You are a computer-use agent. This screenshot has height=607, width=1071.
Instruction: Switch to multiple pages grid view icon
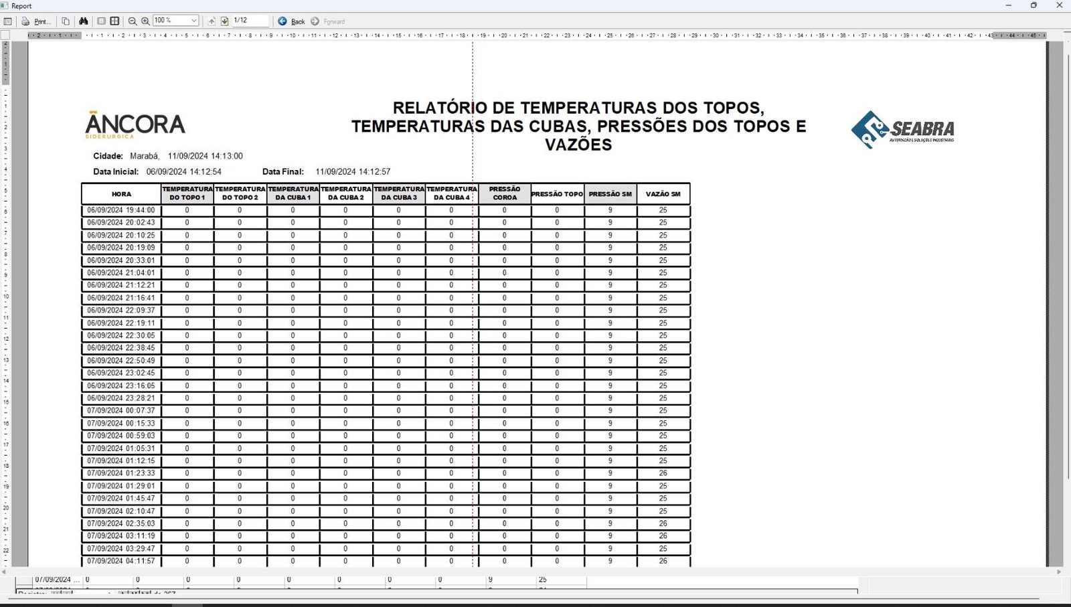tap(115, 21)
